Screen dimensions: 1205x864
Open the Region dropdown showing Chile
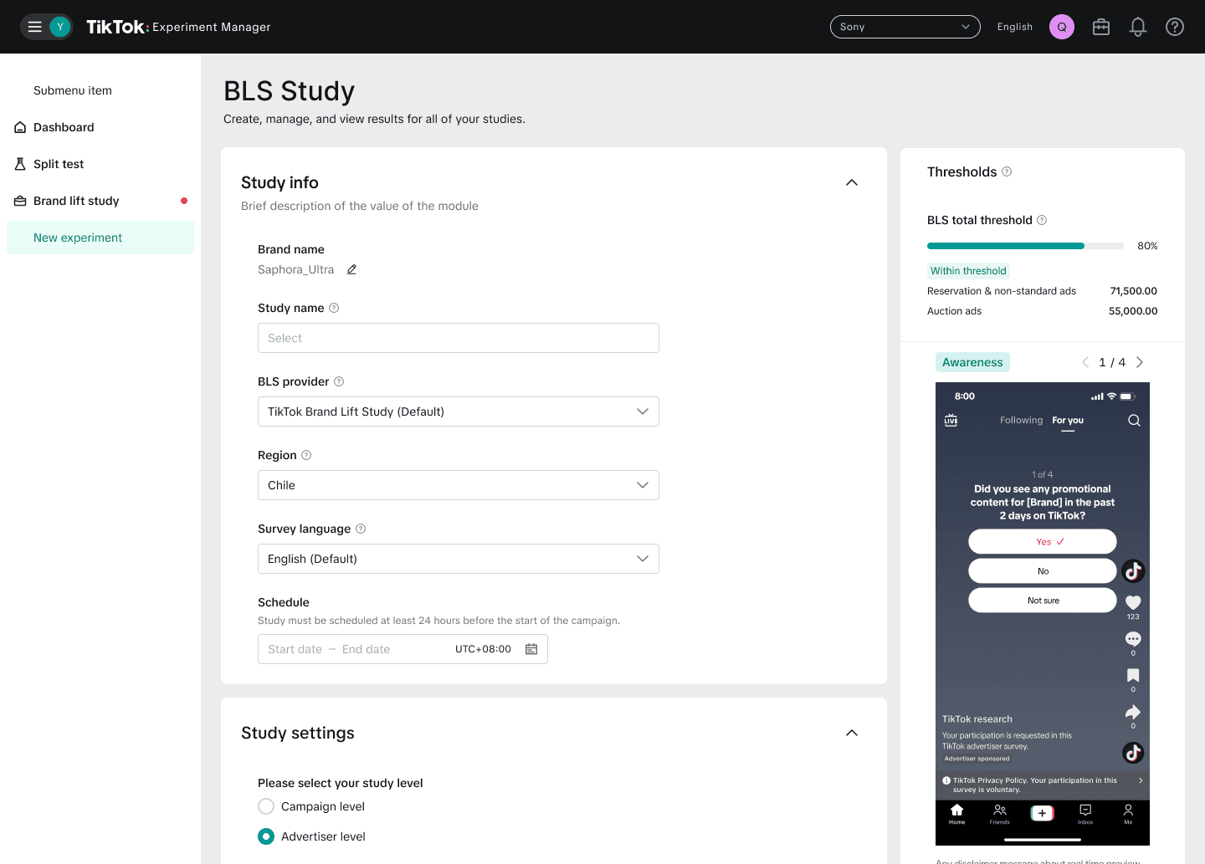[459, 485]
